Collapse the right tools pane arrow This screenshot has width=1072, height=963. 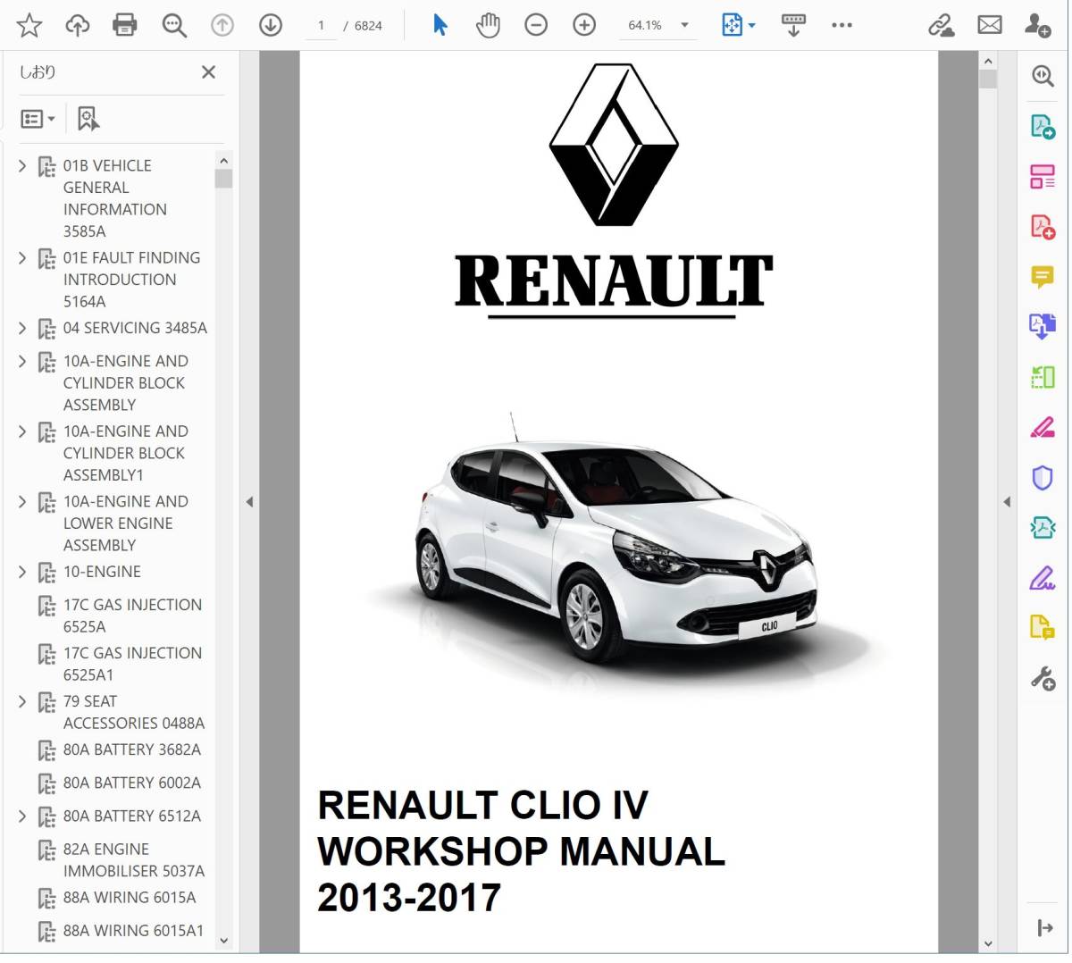pos(1007,502)
